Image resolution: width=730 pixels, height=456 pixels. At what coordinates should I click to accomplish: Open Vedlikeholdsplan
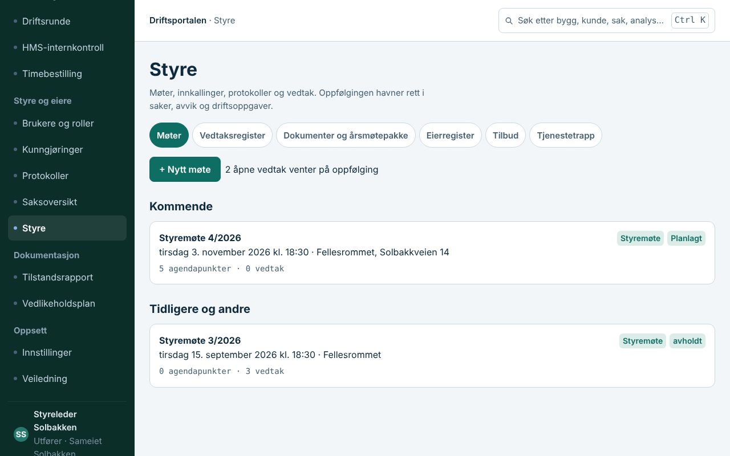67,303
